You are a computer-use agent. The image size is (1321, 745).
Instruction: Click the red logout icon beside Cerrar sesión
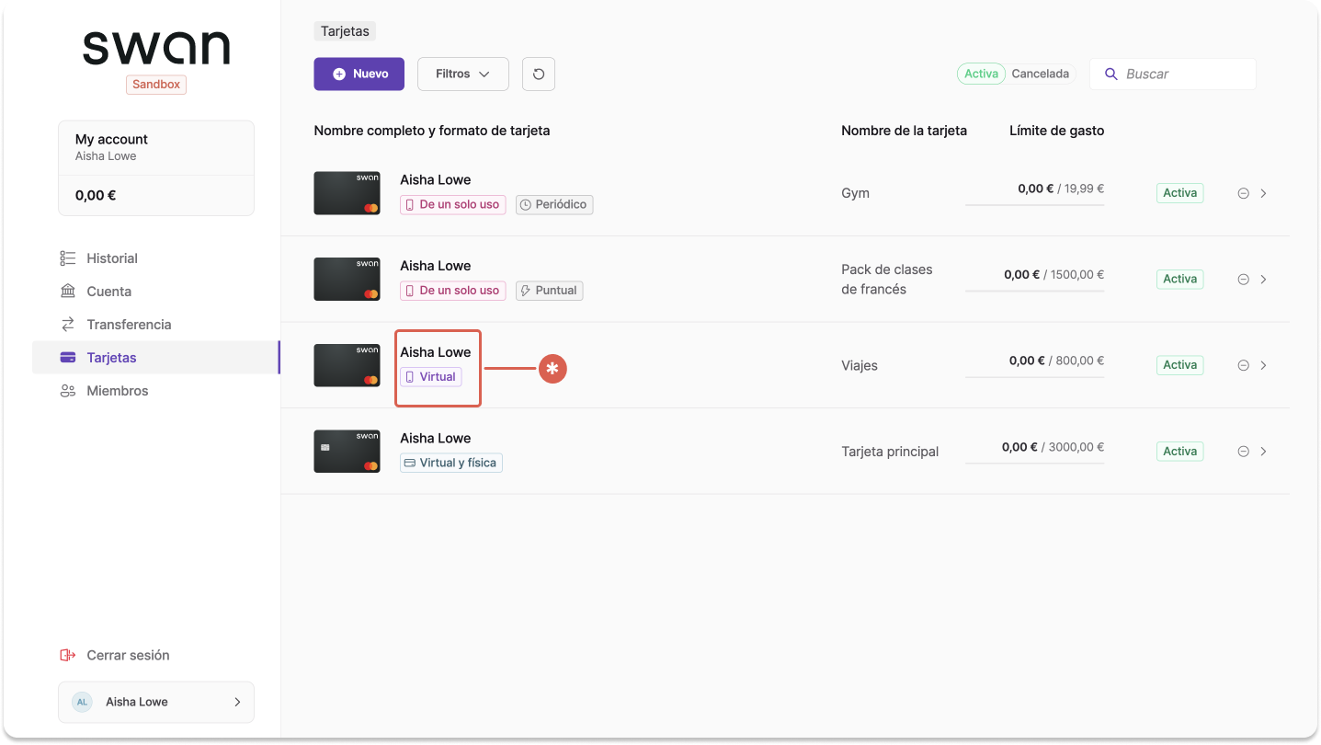point(67,656)
